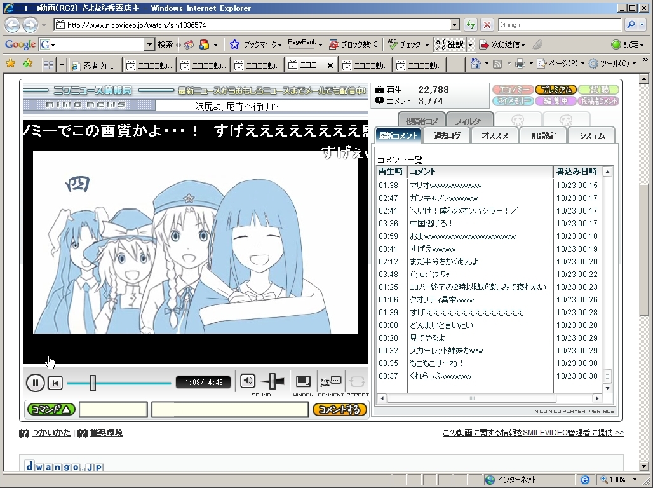The image size is (653, 488).
Task: Open Google toolbar search box dropdown
Action: [149, 44]
